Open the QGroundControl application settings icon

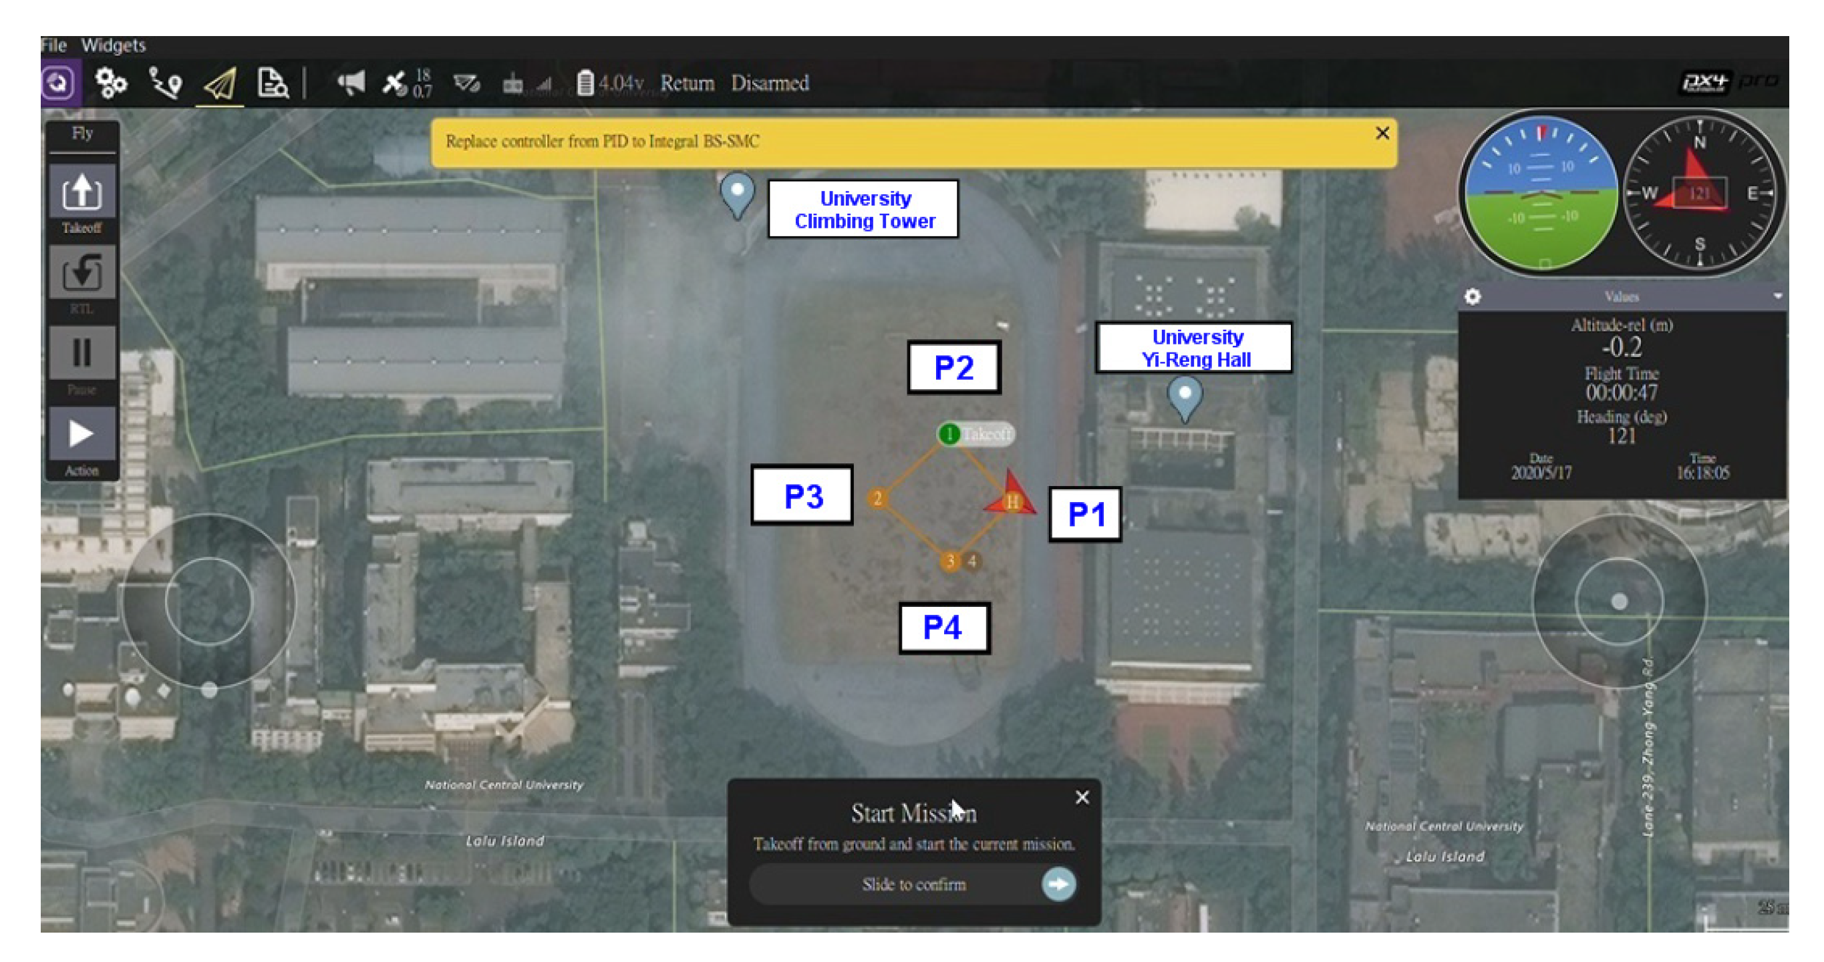pyautogui.click(x=59, y=83)
